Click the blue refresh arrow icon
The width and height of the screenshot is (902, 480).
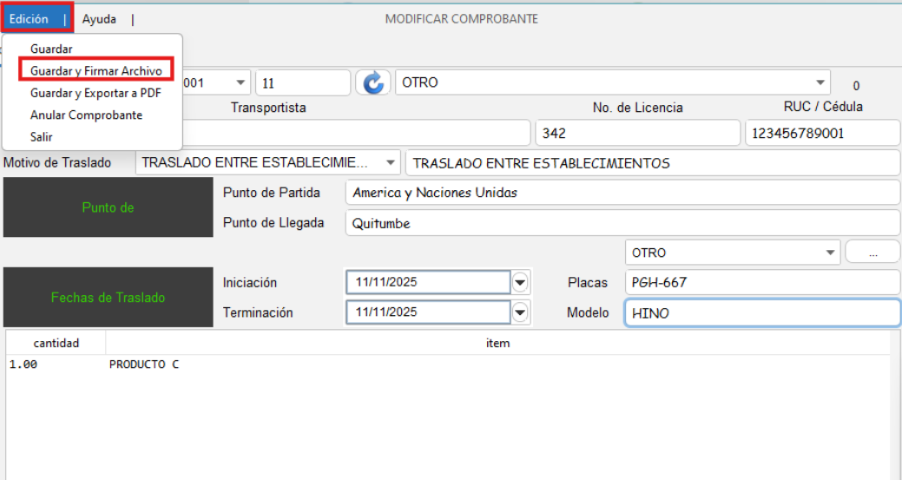[373, 83]
